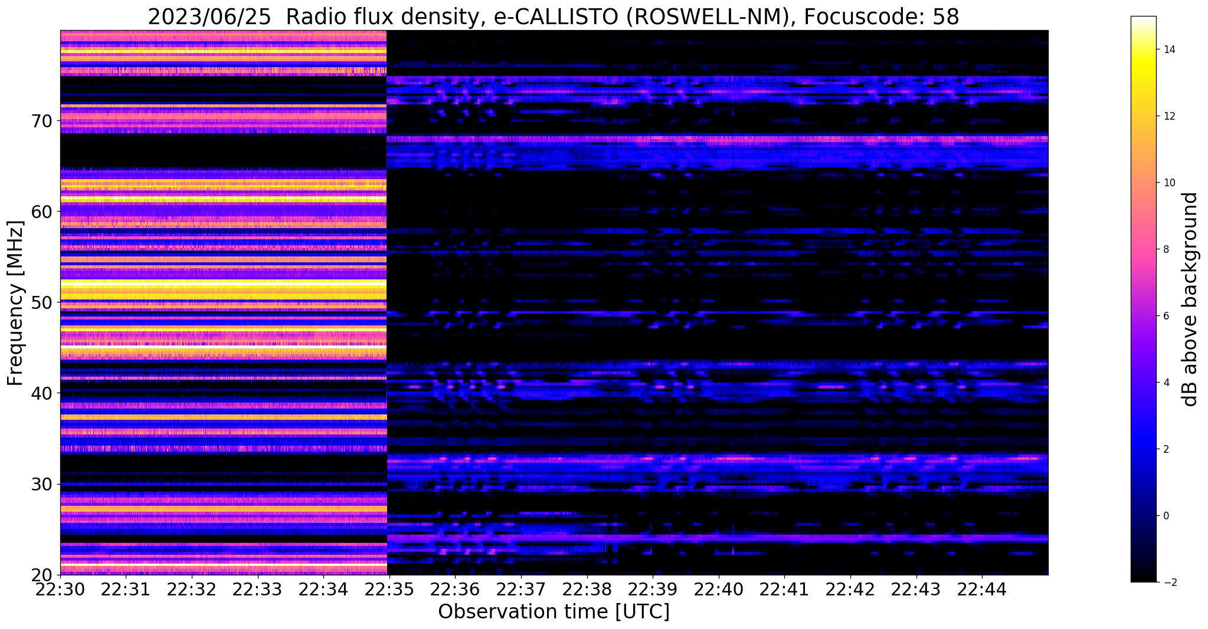Viewport: 1208px width, 629px height.
Task: Click the 22:38 time tick label
Action: click(587, 589)
